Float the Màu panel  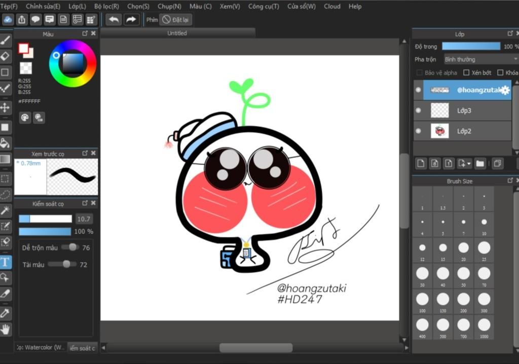pos(85,33)
